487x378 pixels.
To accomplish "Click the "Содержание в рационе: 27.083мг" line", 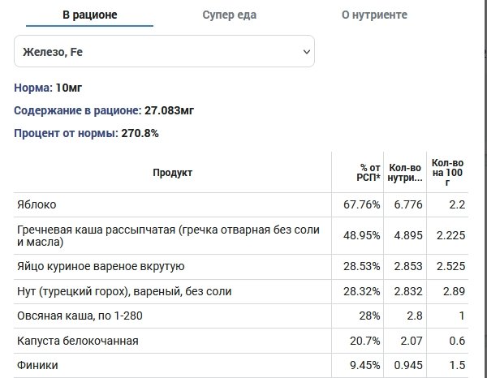I will coord(104,110).
